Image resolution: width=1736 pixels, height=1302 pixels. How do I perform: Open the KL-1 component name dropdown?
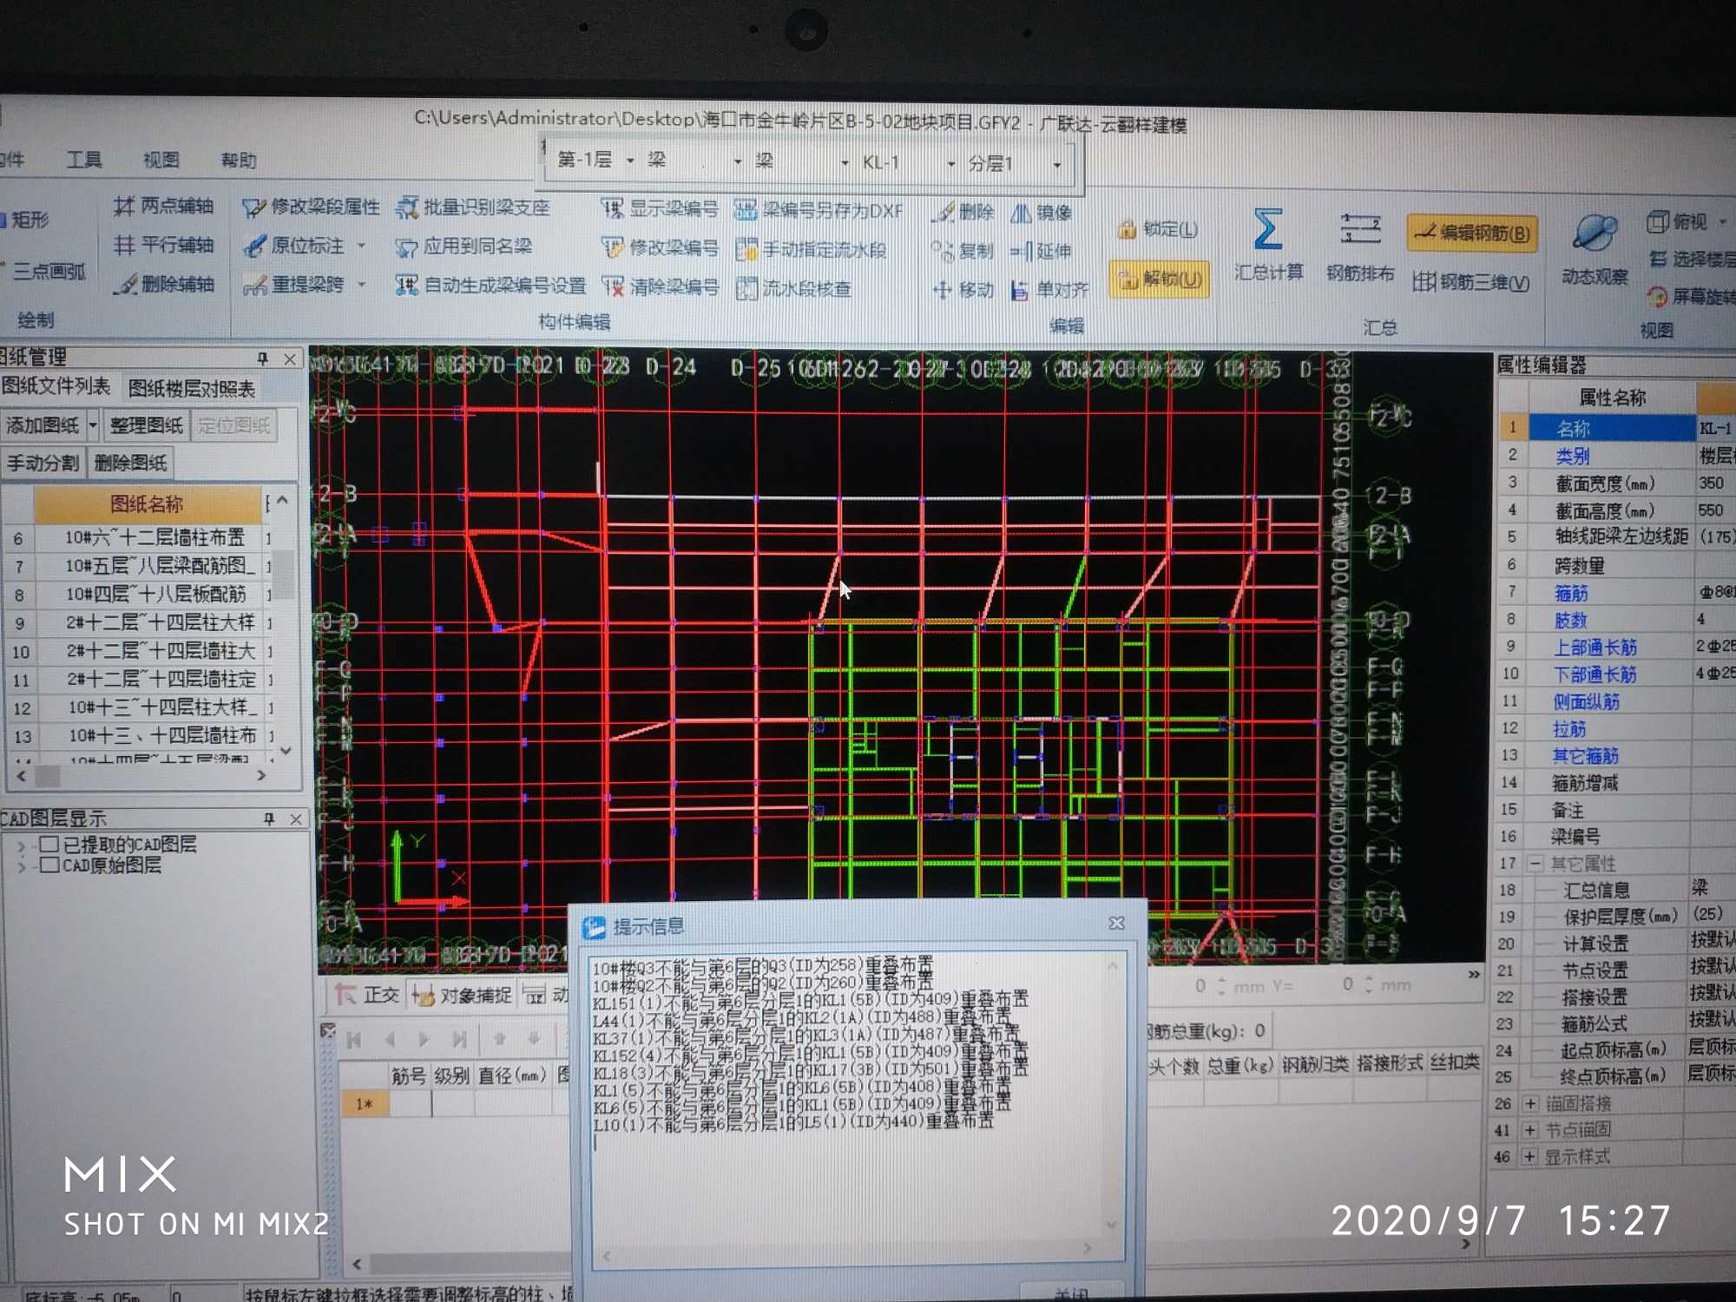(x=951, y=163)
